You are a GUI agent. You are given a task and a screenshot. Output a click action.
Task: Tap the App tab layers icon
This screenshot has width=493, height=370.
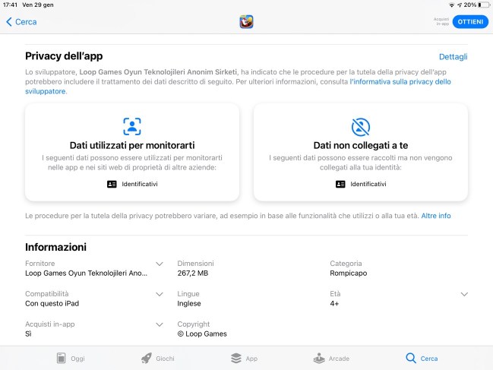pos(236,358)
